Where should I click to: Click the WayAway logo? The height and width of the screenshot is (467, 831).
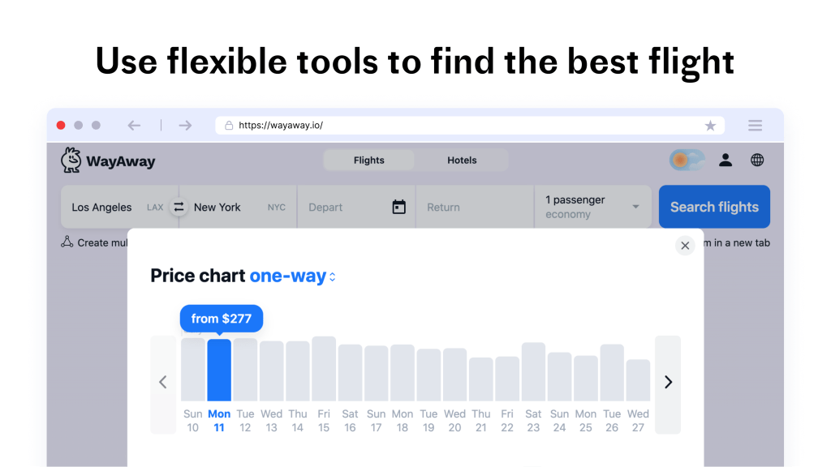108,161
